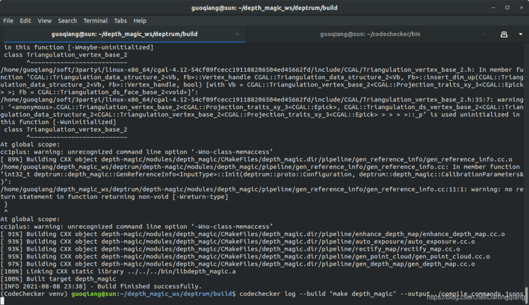Maximize the terminal window
This screenshot has height=305, width=529.
(508, 7)
